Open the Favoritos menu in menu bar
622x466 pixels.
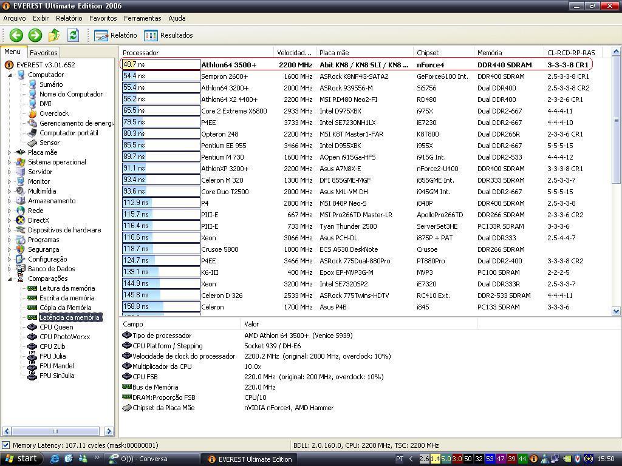[103, 18]
